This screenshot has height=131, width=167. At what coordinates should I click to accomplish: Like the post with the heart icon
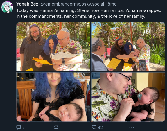94,127
